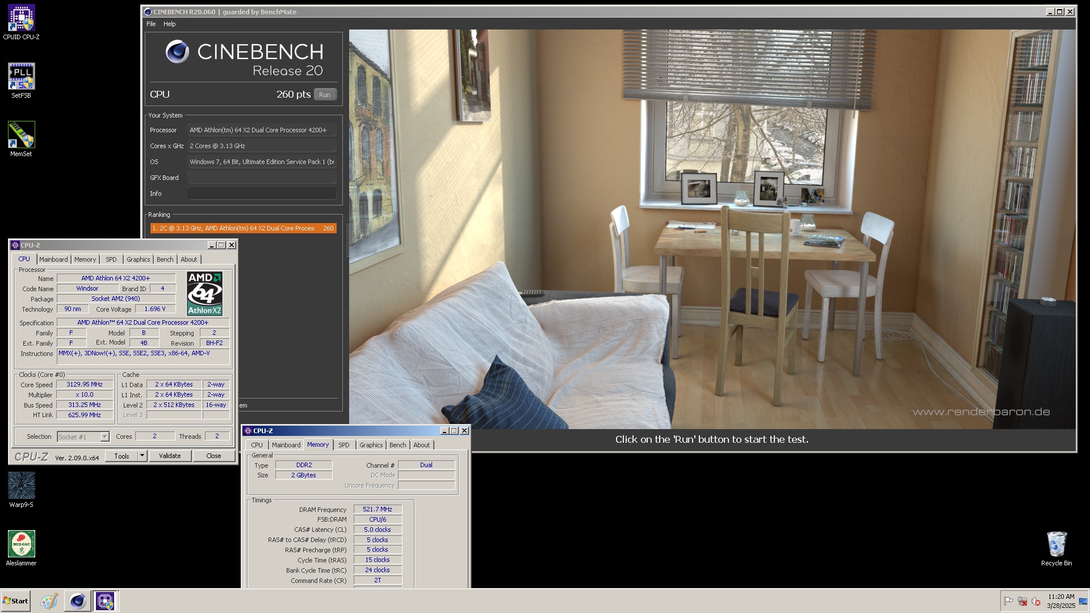Image resolution: width=1090 pixels, height=613 pixels.
Task: Click the Cinebench title bar app icon
Action: [x=148, y=11]
